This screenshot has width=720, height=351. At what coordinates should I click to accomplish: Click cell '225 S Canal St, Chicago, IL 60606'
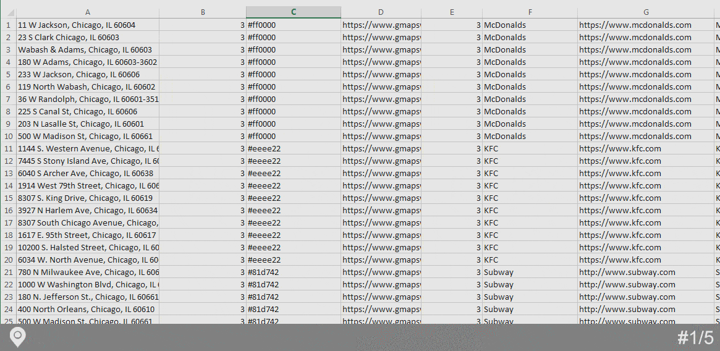click(x=88, y=112)
